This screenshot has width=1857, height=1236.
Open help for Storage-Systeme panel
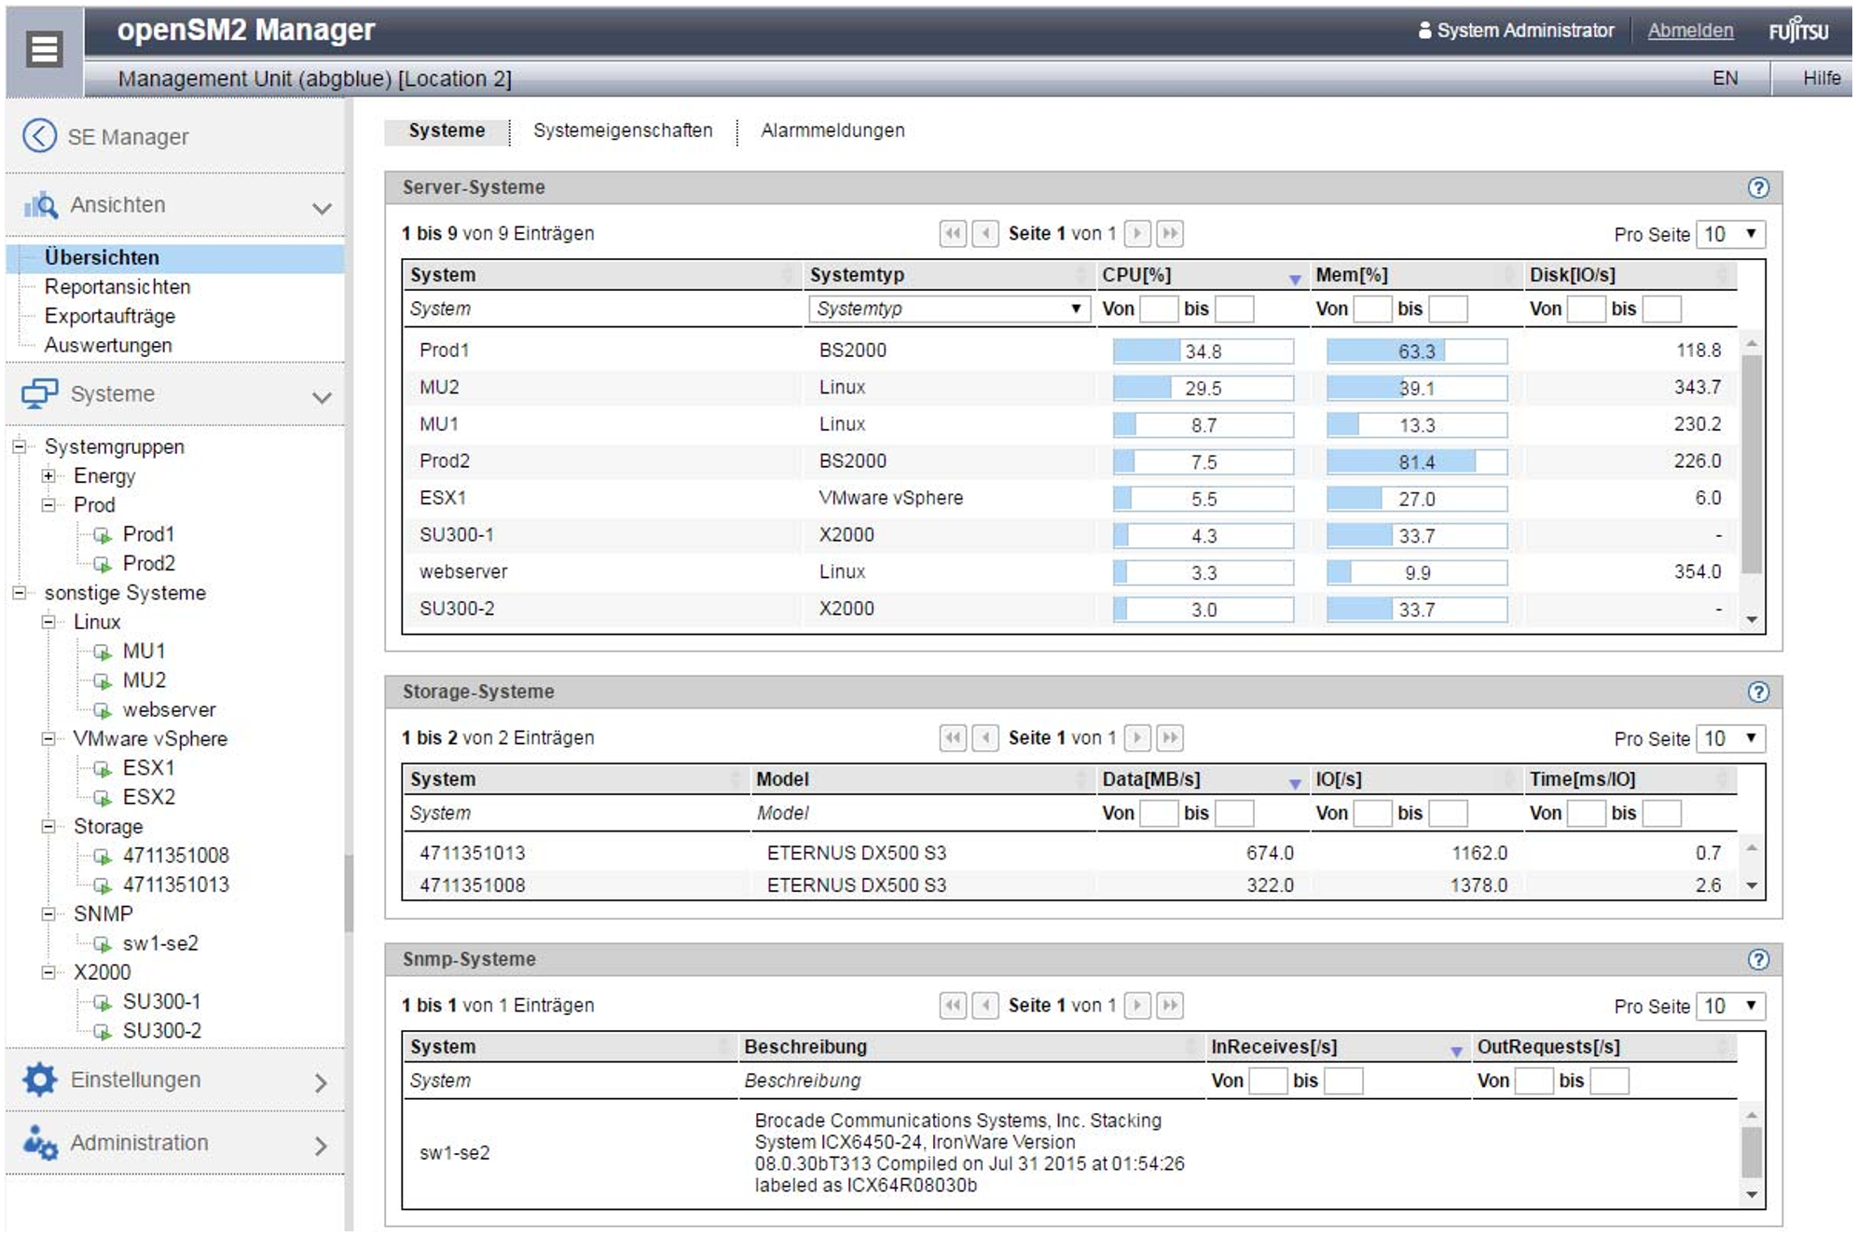[1757, 692]
